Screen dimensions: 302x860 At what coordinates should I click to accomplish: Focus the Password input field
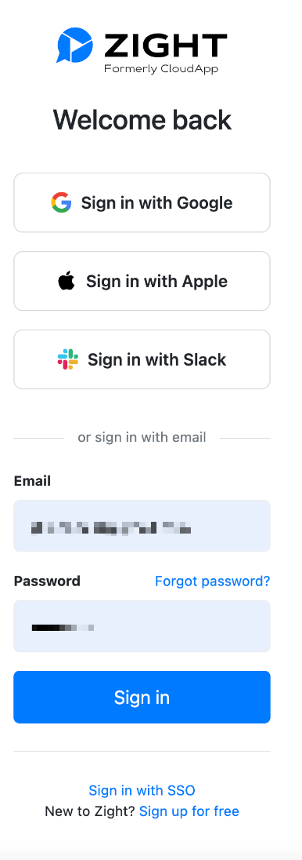point(142,626)
